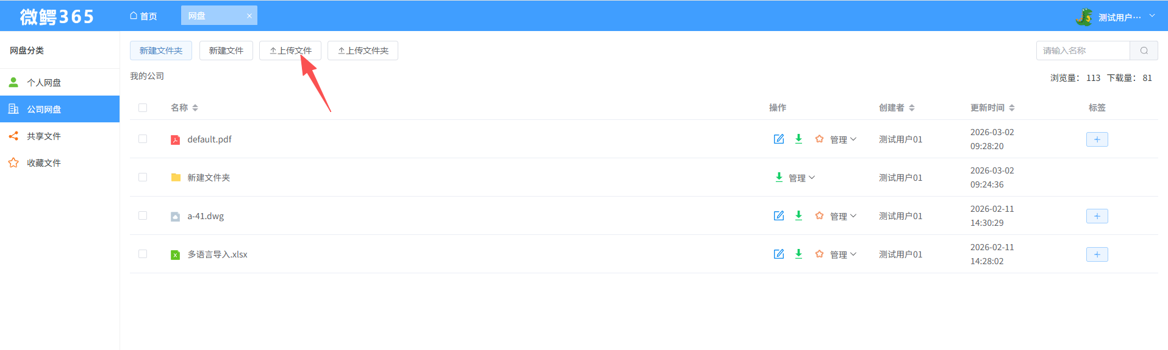
Task: Click the edit icon for 多语言导入.xlsx
Action: click(x=779, y=254)
